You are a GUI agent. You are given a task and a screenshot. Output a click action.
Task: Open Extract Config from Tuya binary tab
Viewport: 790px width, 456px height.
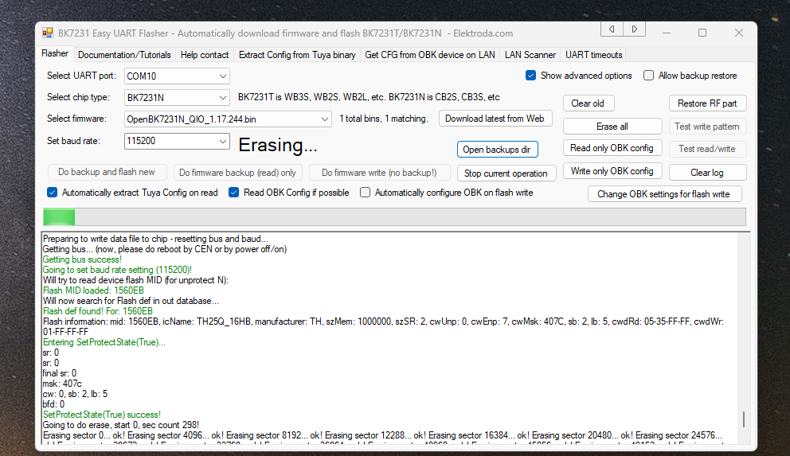297,55
